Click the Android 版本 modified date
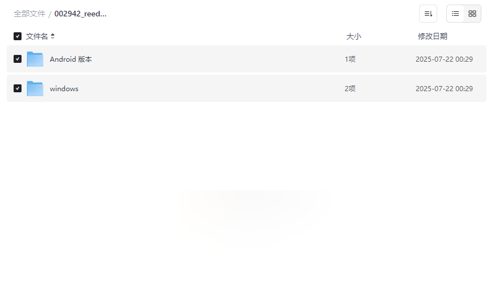 click(444, 59)
